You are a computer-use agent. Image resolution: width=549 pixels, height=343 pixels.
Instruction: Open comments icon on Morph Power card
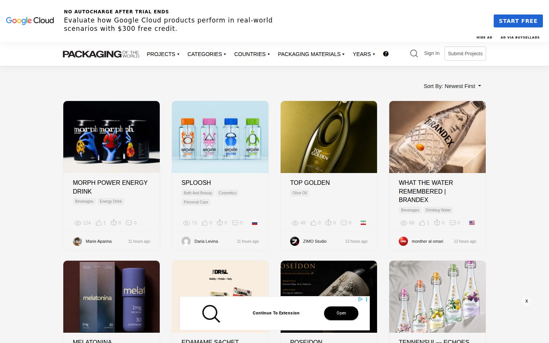click(x=129, y=223)
